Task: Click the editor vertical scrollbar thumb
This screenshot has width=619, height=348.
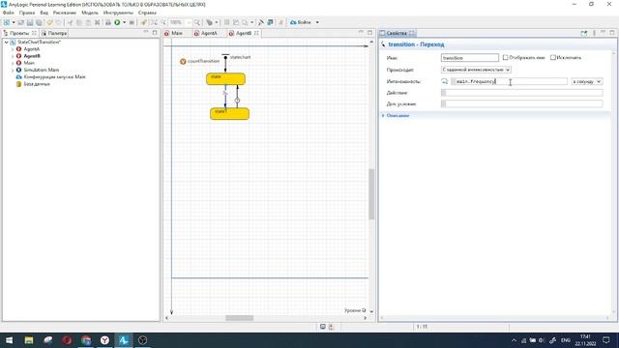Action: click(371, 194)
